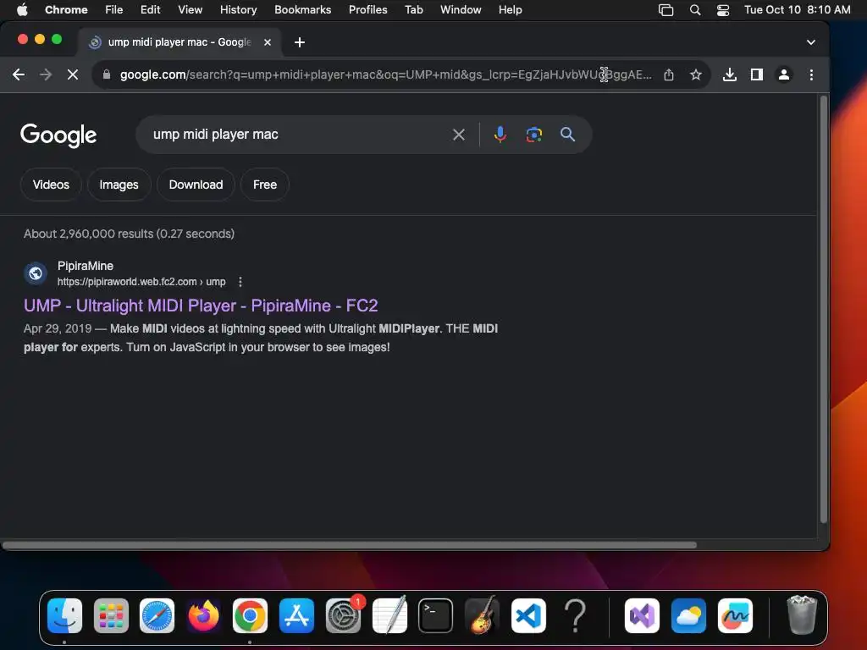
Task: Open Trash from the Dock
Action: 801,614
